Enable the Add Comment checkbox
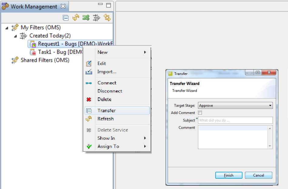This screenshot has height=189, width=288. pos(200,113)
